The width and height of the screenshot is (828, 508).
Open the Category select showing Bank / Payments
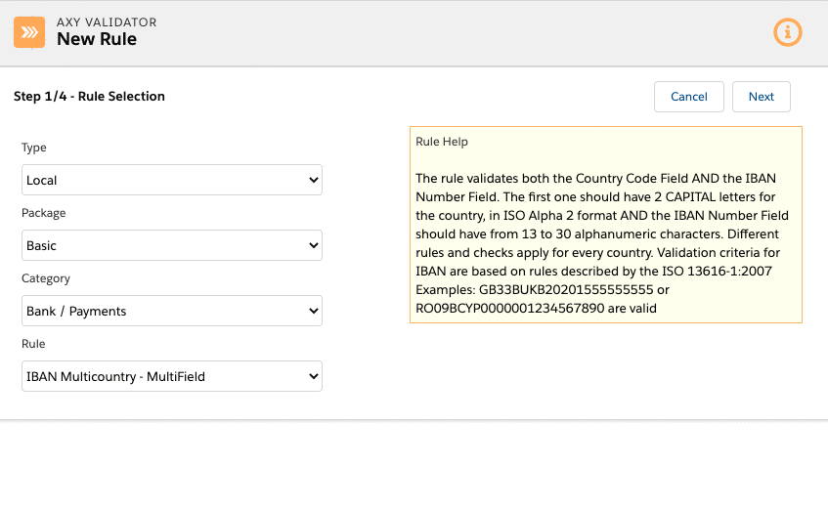click(172, 311)
